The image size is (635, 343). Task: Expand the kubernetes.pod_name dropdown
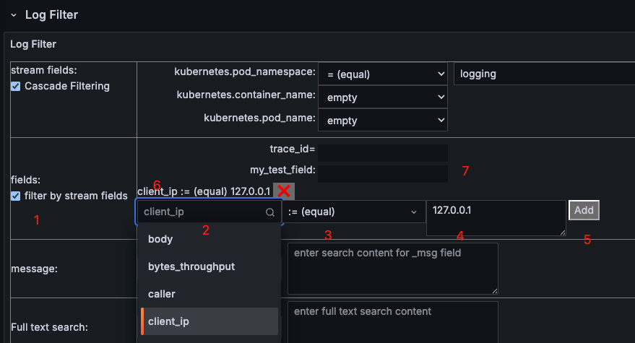pyautogui.click(x=383, y=120)
